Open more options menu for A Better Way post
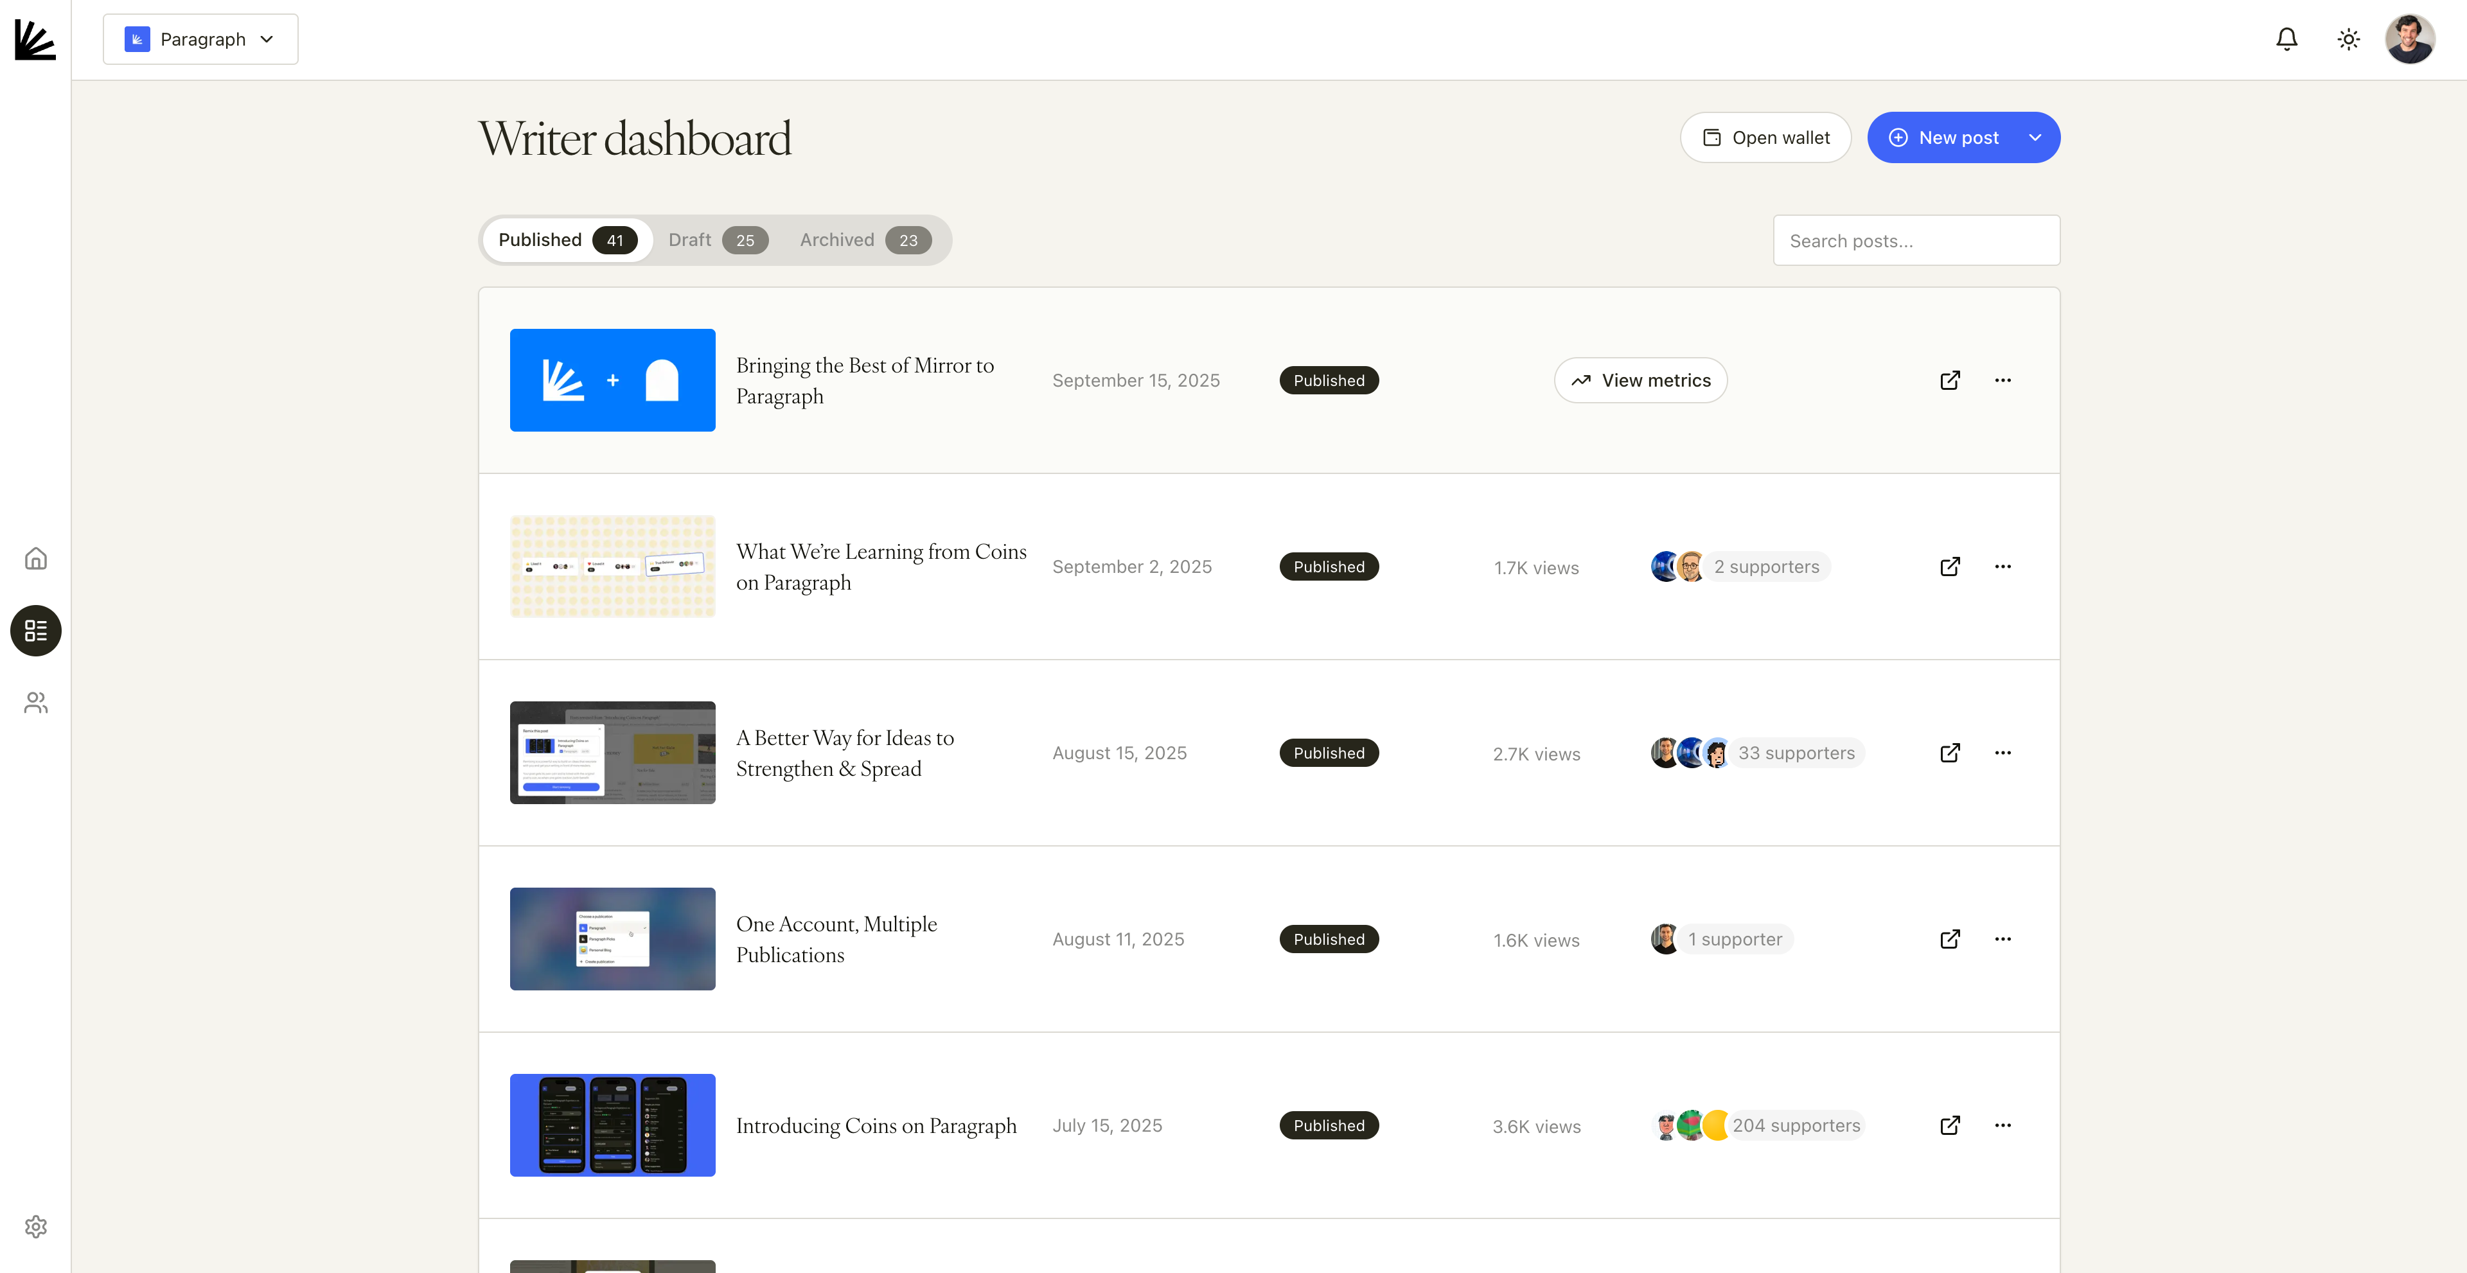2467x1273 pixels. [x=2003, y=752]
